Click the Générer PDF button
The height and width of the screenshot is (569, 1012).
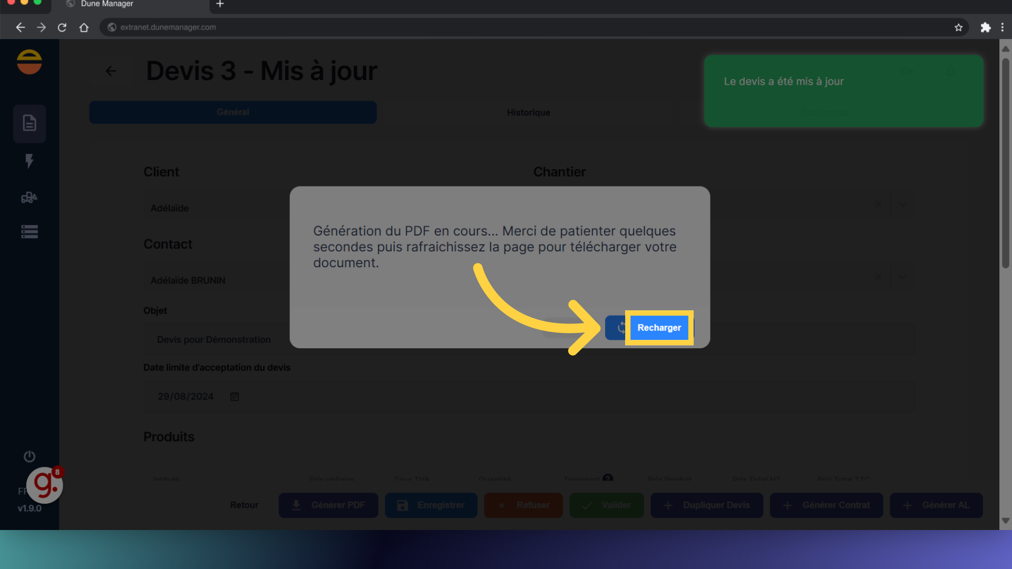pyautogui.click(x=328, y=505)
